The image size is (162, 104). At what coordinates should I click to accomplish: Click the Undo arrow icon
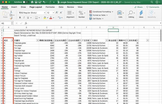click(44, 2)
